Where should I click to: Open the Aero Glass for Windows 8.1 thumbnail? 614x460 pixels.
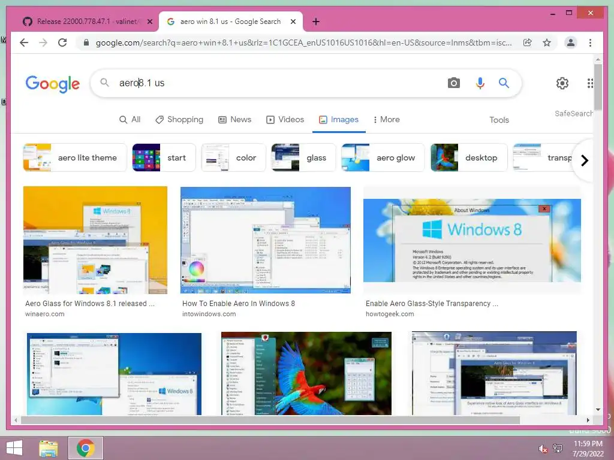[x=95, y=240]
